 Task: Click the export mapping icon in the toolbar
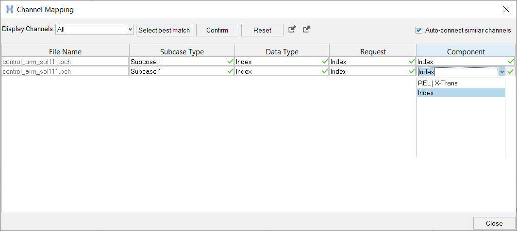(x=307, y=29)
